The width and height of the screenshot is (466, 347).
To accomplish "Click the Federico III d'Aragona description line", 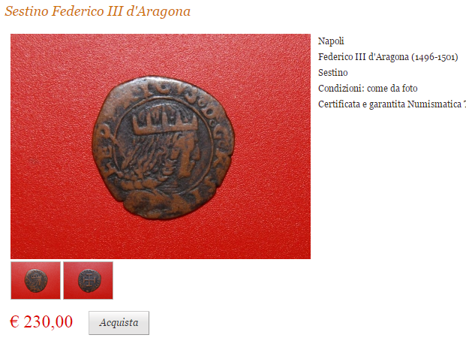I will coord(388,56).
